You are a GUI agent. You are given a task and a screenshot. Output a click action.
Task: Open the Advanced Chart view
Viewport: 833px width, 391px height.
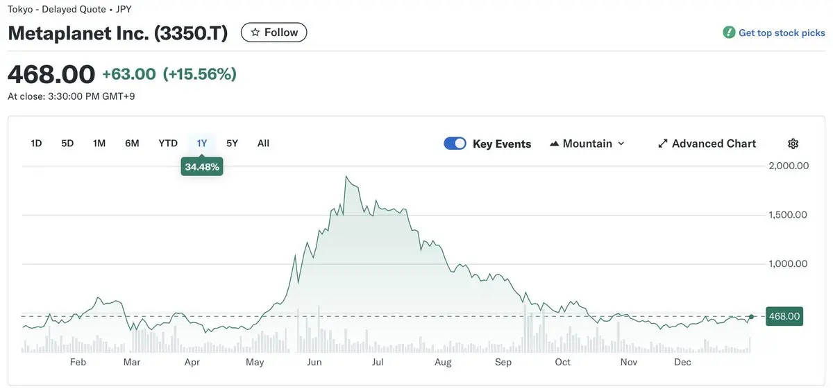tap(714, 144)
